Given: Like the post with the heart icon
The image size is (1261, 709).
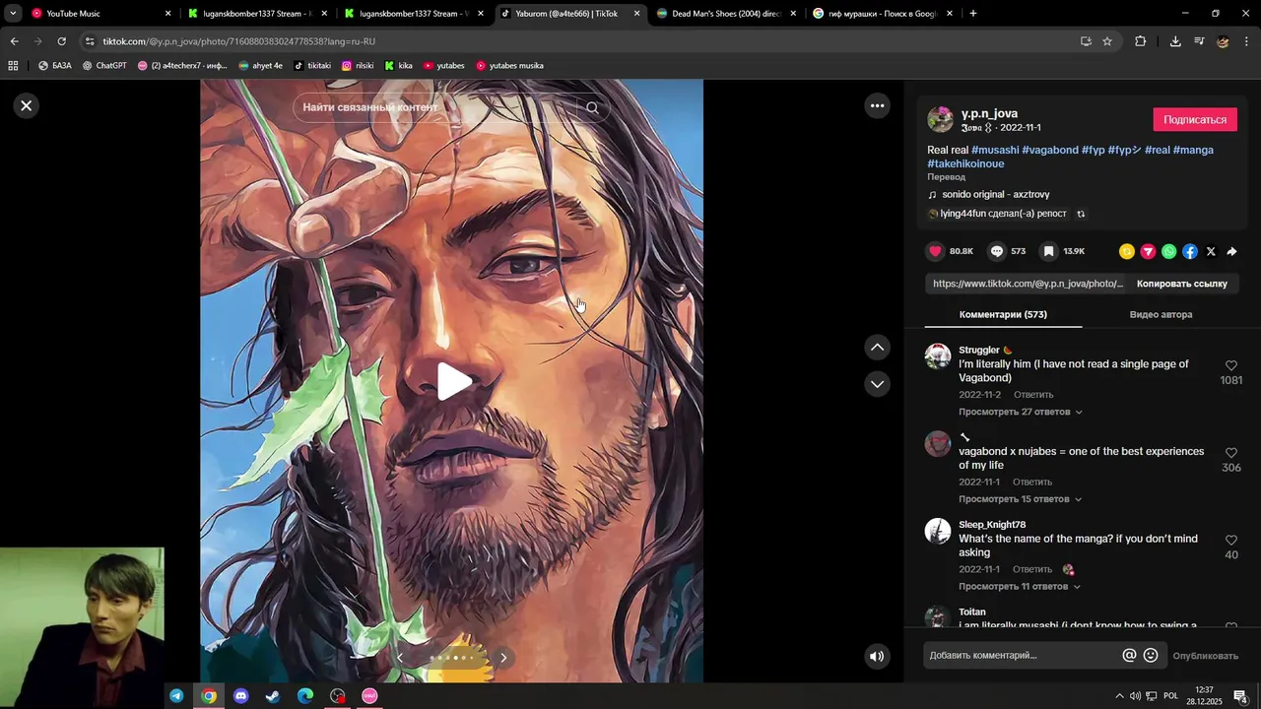Looking at the screenshot, I should (936, 251).
